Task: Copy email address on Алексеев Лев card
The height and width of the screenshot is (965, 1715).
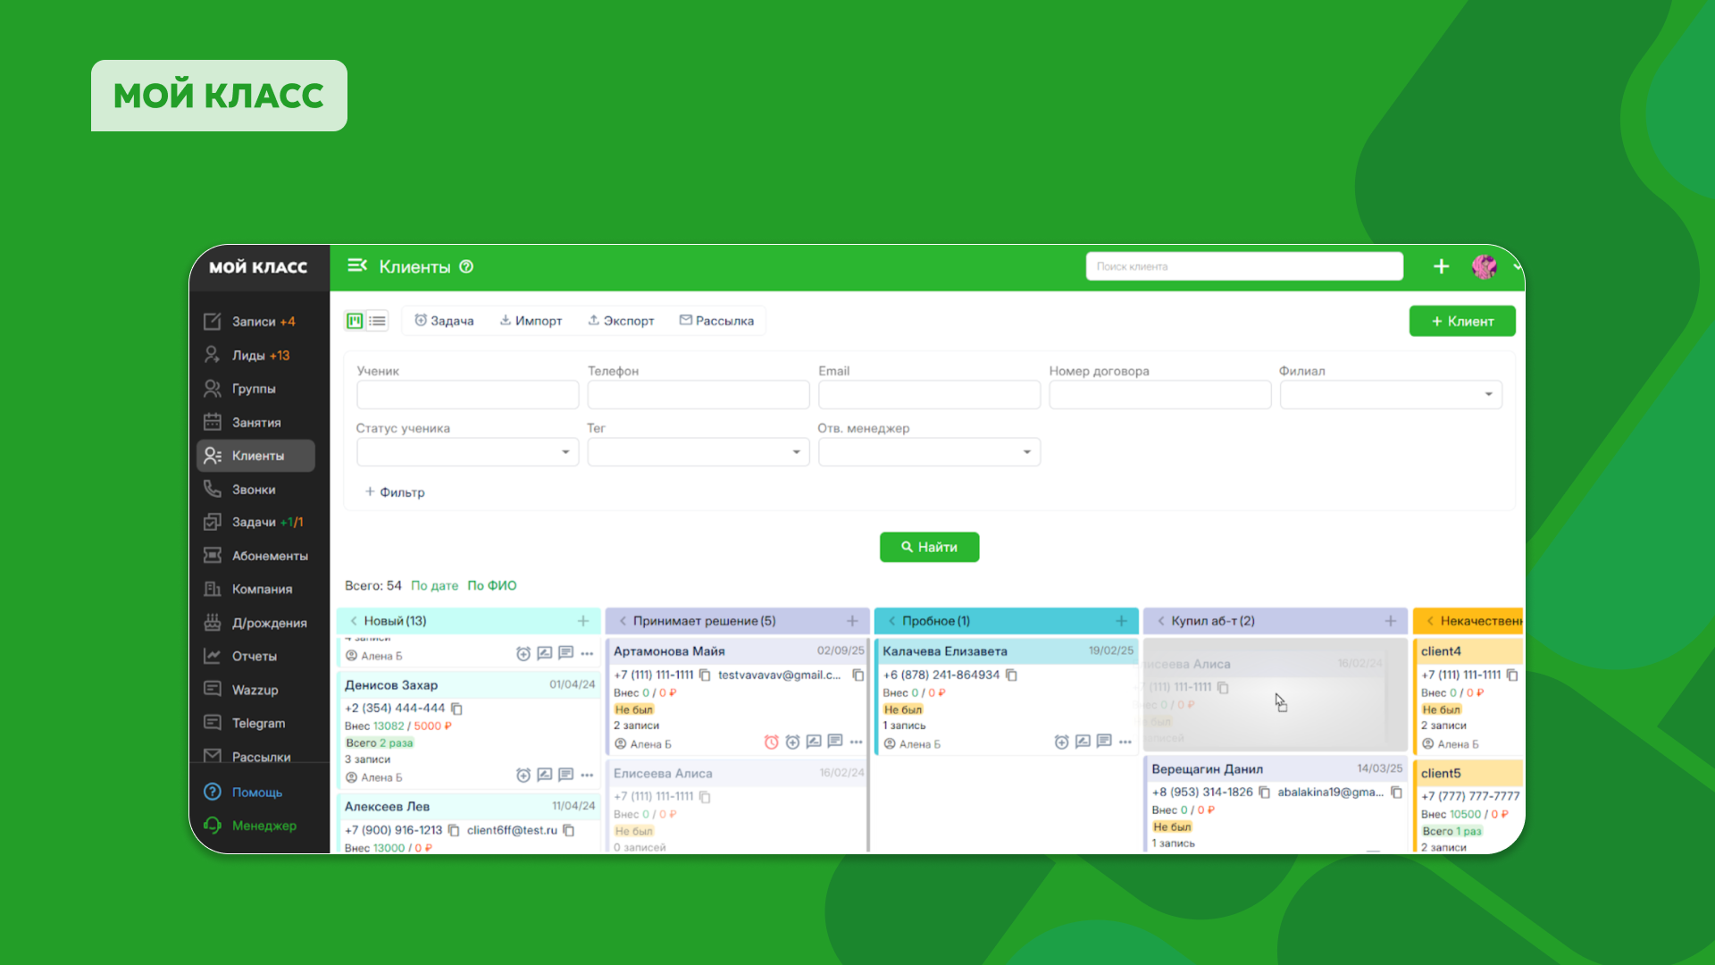Action: [x=569, y=830]
